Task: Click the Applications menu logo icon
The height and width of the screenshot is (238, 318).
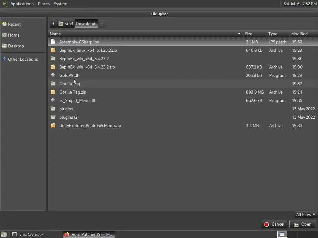Action: [6, 4]
